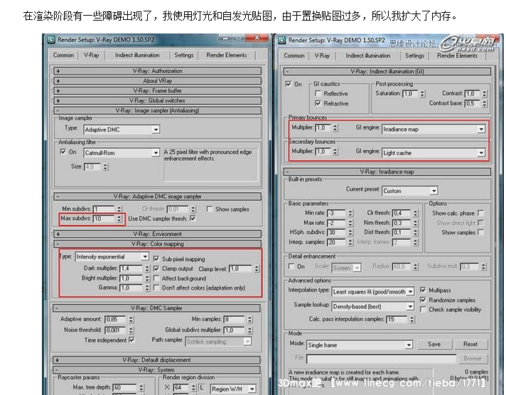The height and width of the screenshot is (395, 506).
Task: Open Render Elements tab in left window
Action: [227, 56]
